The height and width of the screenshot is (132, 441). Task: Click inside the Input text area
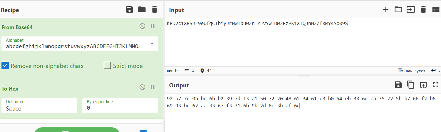pos(294,44)
